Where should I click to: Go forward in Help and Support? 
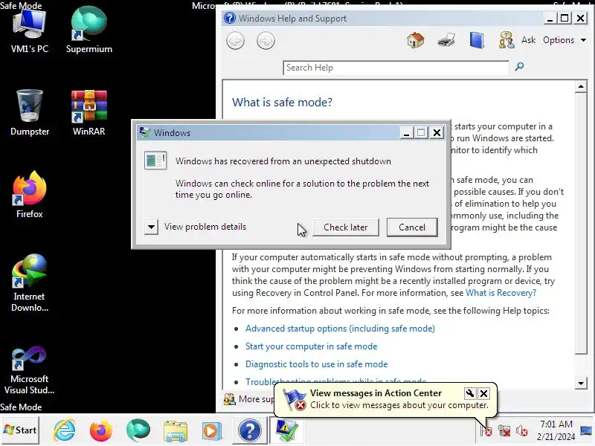266,41
